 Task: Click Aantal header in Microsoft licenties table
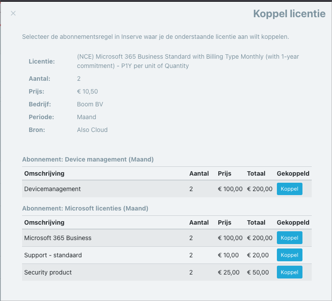pyautogui.click(x=199, y=222)
